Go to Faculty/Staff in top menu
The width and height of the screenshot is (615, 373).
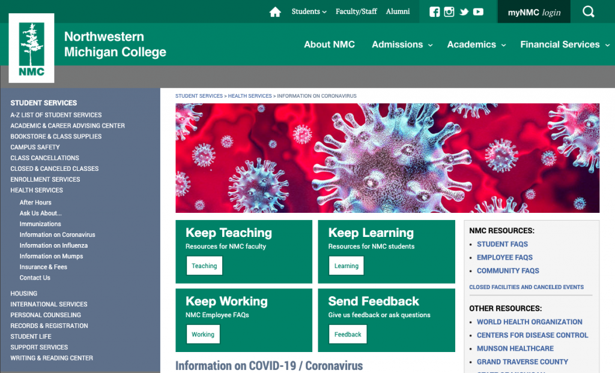point(356,12)
